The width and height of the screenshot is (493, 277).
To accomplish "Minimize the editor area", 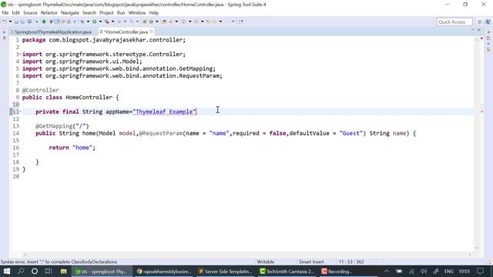I will (473, 30).
